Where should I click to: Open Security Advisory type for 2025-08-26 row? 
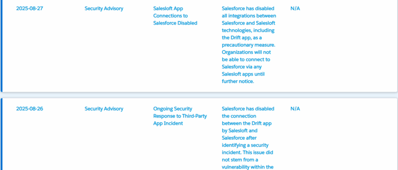(104, 109)
